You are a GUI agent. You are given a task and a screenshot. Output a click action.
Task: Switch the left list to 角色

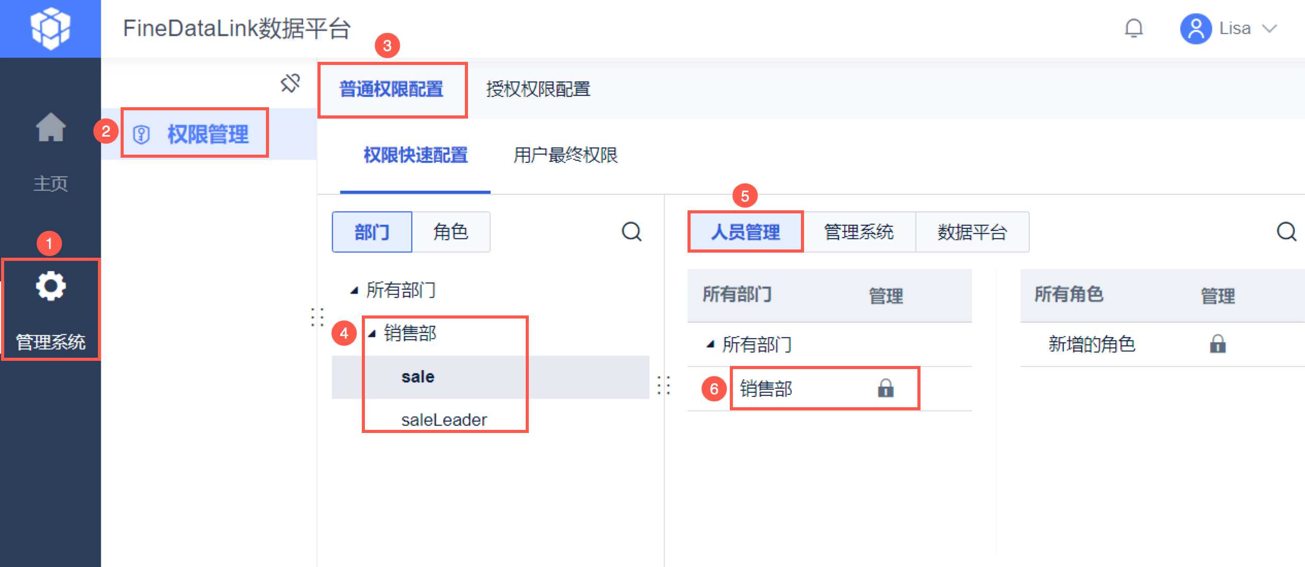click(x=450, y=232)
